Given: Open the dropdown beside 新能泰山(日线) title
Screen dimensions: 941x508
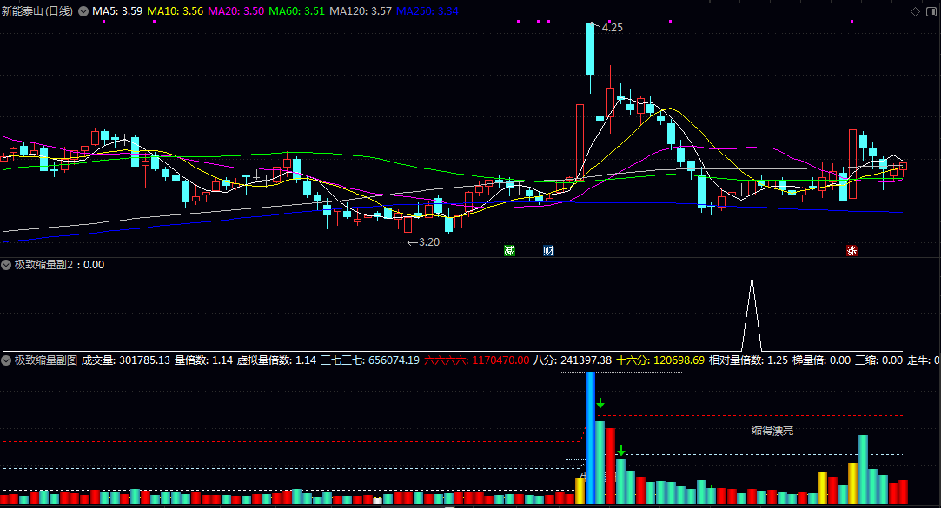Looking at the screenshot, I should 83,11.
